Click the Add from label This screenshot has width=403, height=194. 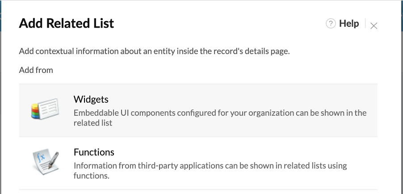click(x=36, y=70)
